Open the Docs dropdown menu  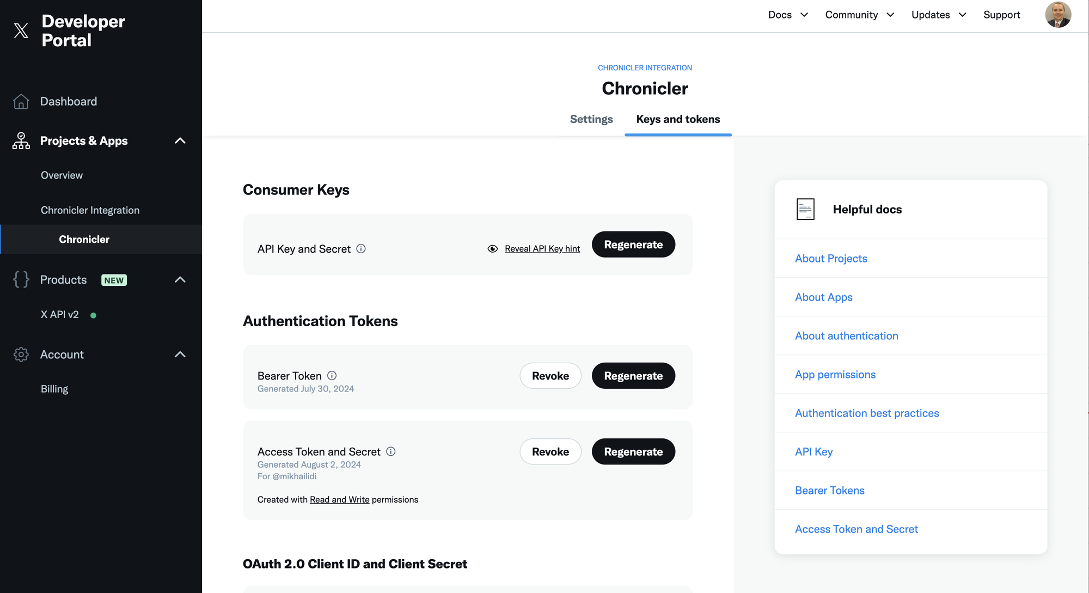pos(787,15)
